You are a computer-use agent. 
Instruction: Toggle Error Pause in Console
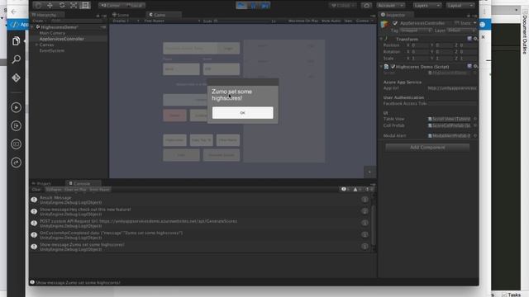[x=99, y=190]
